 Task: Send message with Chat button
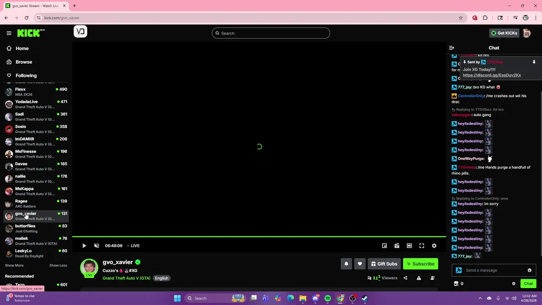(528, 283)
